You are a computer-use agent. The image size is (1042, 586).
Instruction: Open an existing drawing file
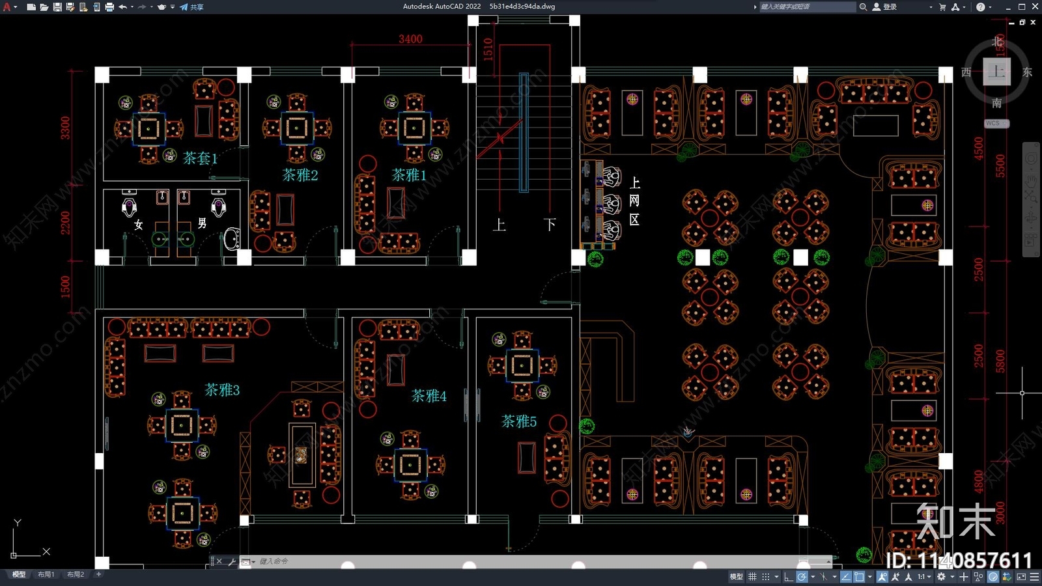(44, 7)
